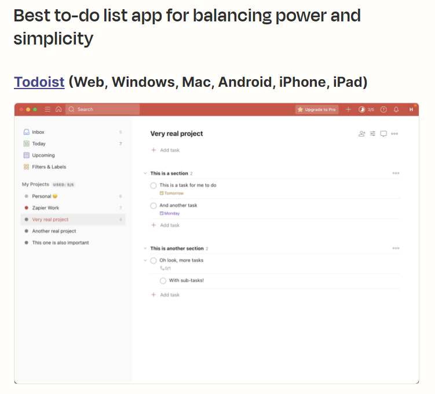Click the share project person-plus icon
Screen dimensions: 435x394
pyautogui.click(x=362, y=134)
